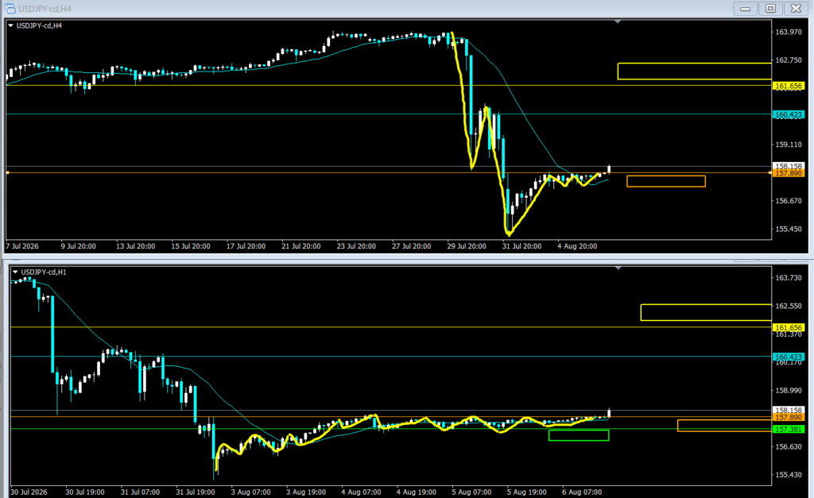The height and width of the screenshot is (498, 814).
Task: Select the 160.423 cyan price label in H4
Action: tap(789, 114)
